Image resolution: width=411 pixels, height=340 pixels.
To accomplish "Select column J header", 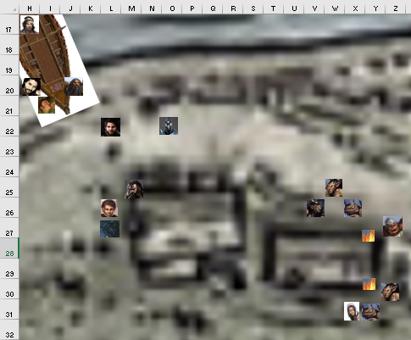I will [x=70, y=8].
